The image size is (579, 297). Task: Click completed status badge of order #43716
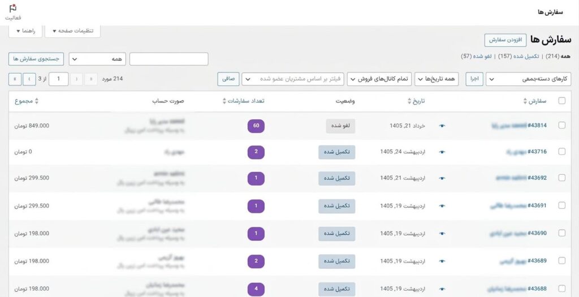click(337, 152)
